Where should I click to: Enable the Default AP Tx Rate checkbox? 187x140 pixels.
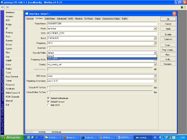(48, 87)
